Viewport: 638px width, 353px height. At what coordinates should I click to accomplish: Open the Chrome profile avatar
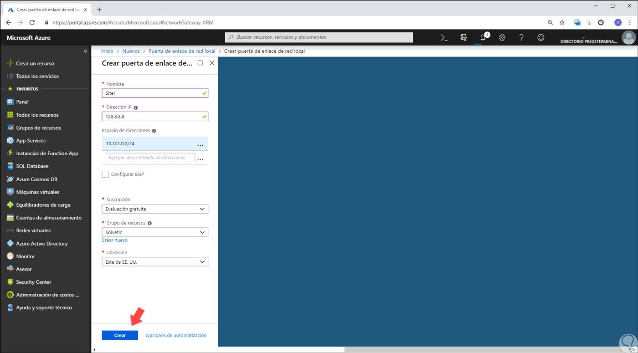click(618, 22)
